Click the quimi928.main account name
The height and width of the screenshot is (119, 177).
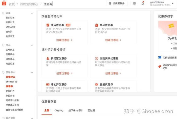coord(157,2)
